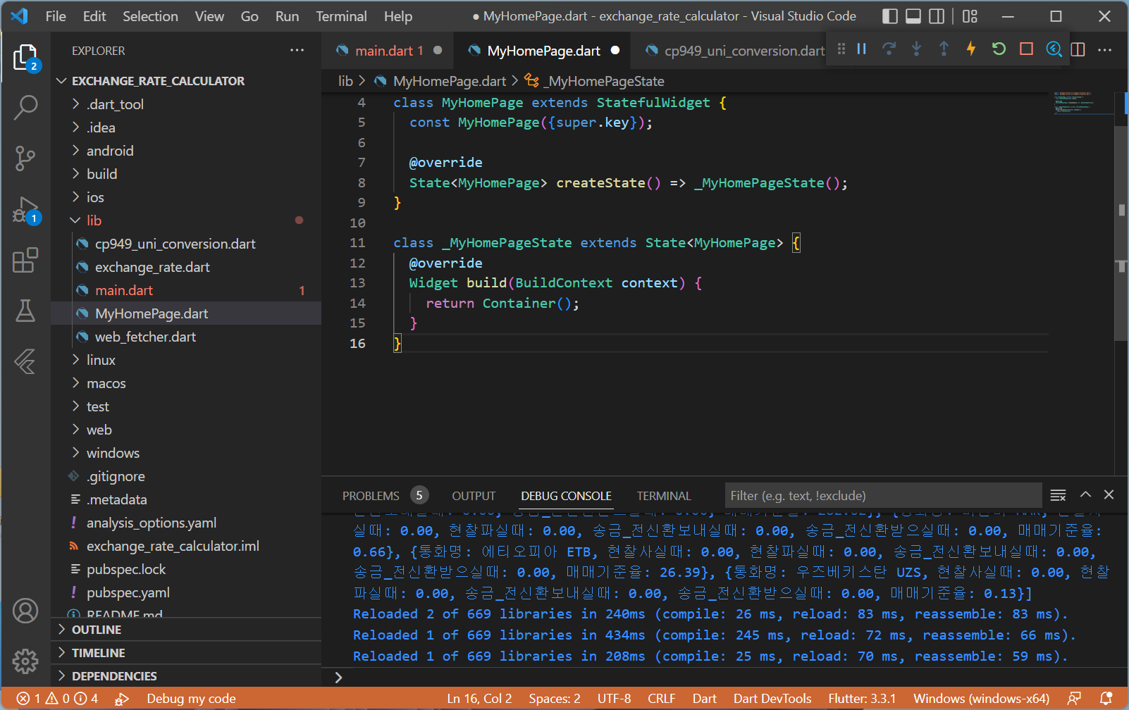Image resolution: width=1129 pixels, height=710 pixels.
Task: Click the feedback icon in status bar
Action: coord(1074,698)
